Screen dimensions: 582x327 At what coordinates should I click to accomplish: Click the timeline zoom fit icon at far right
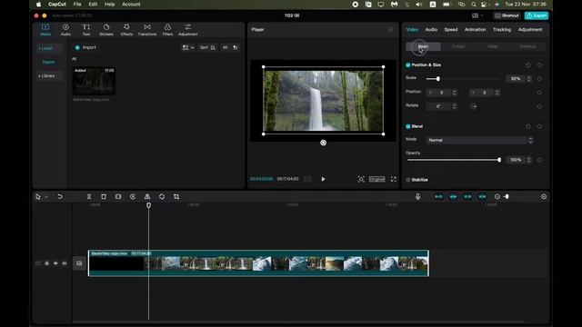pos(544,197)
